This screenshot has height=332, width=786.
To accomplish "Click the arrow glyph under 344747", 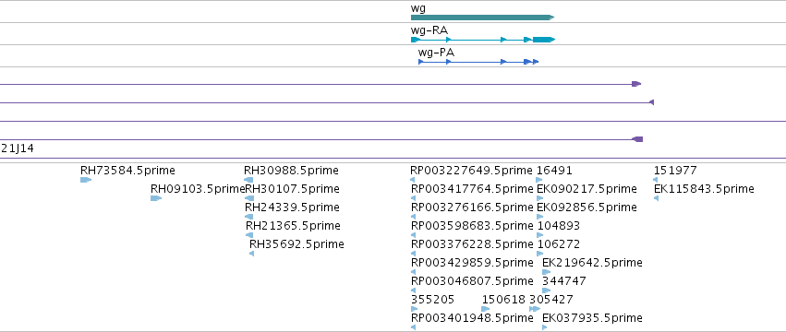I will [546, 290].
